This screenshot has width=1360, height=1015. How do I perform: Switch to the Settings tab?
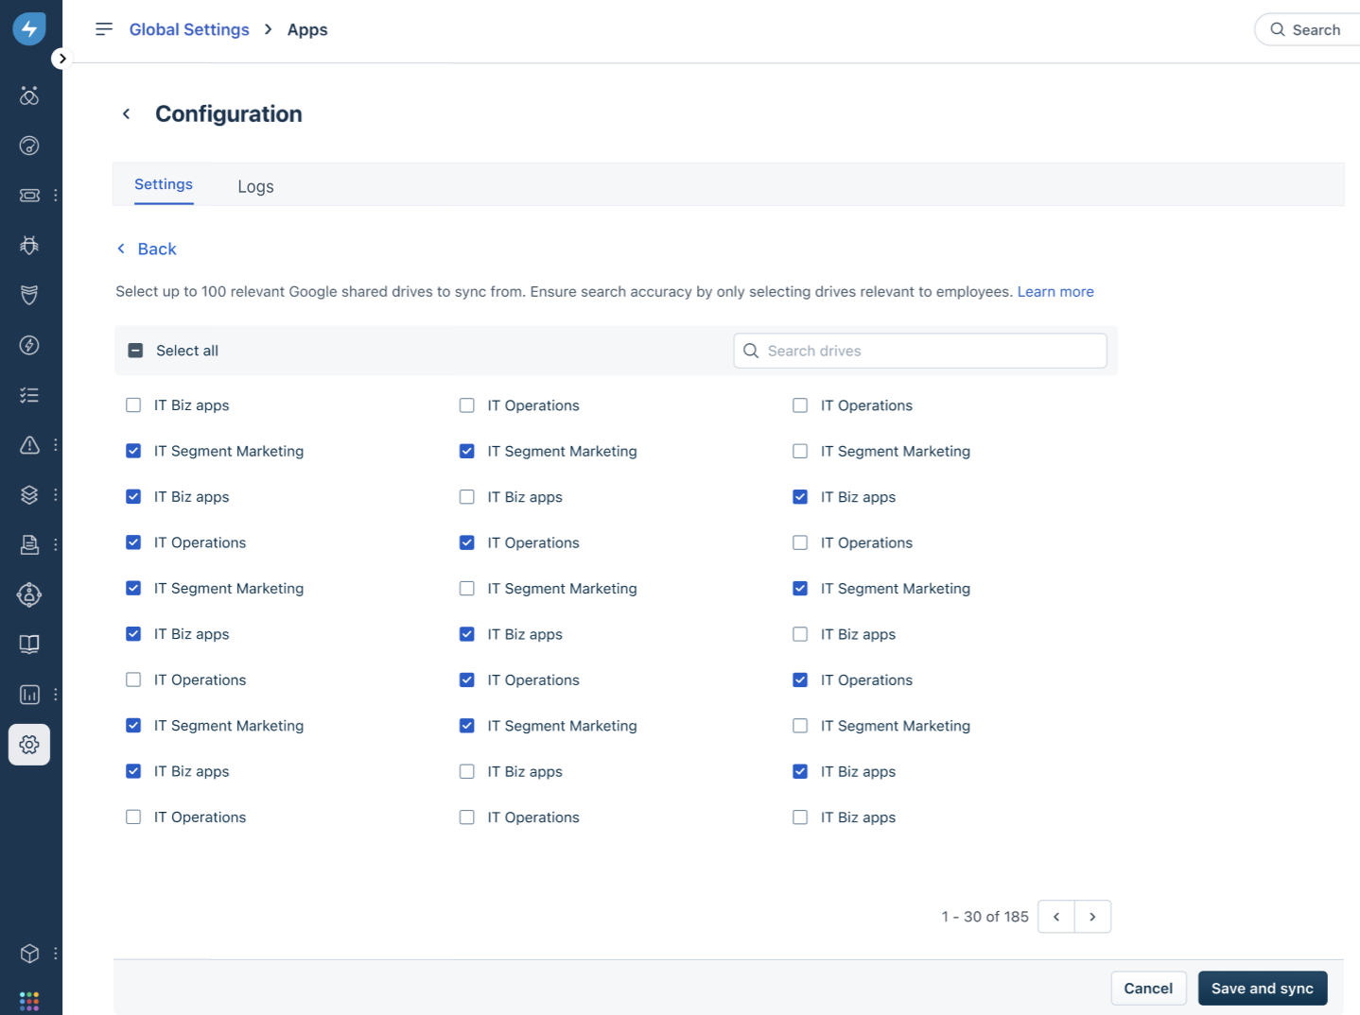(x=164, y=184)
